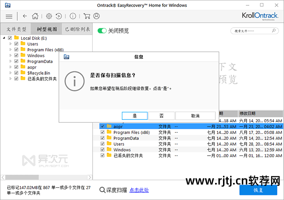Screen dimensions: 284x200
Task: Expand 已丢失的文件夹 tree node
Action: 10,78
